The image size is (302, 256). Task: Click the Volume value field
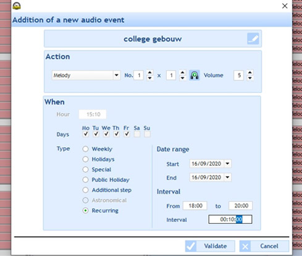coord(238,75)
